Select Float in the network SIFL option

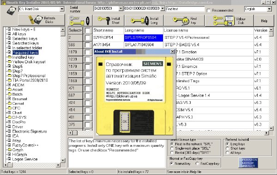coord(172,144)
